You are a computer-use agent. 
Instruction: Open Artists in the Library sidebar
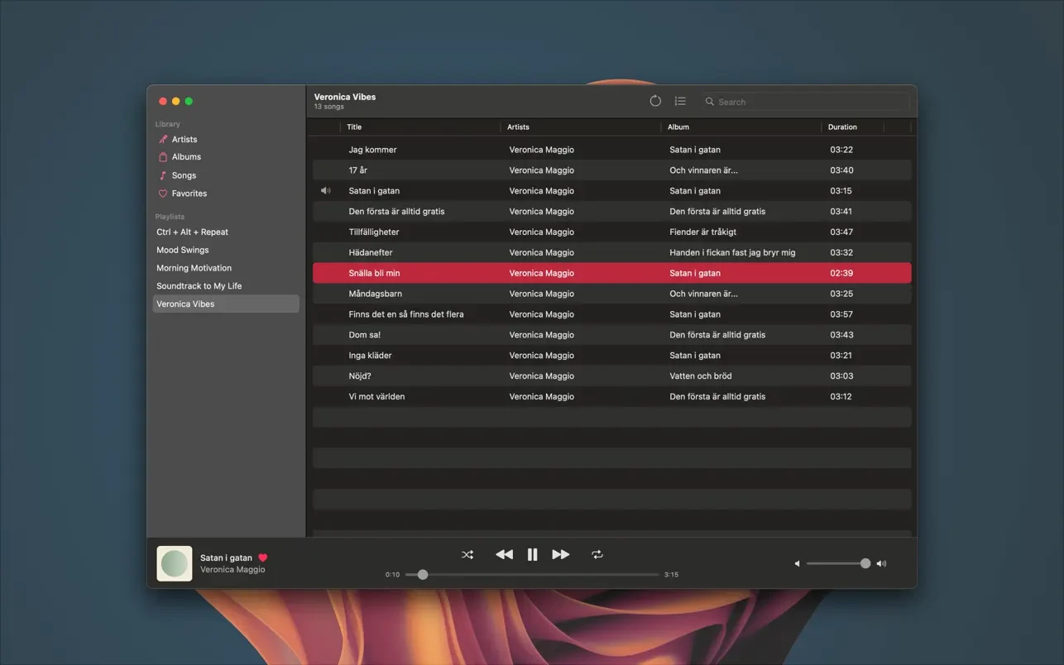click(x=184, y=140)
